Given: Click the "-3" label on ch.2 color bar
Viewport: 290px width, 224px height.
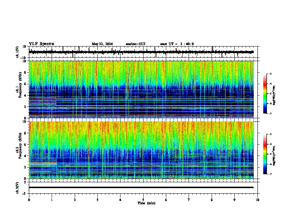Looking at the screenshot, I should click(x=270, y=134).
